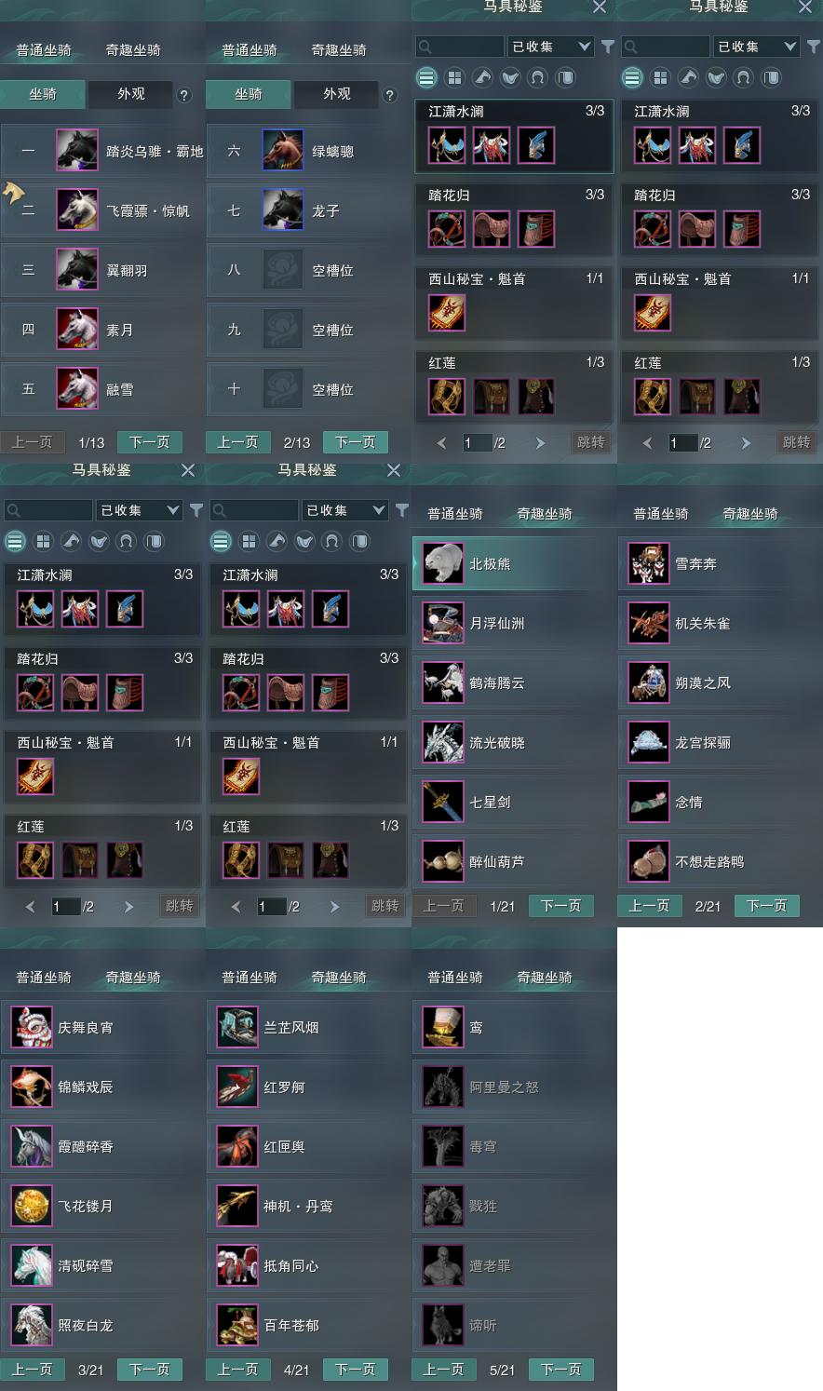Select the 醉仙葫芦 gourd icon

click(443, 861)
